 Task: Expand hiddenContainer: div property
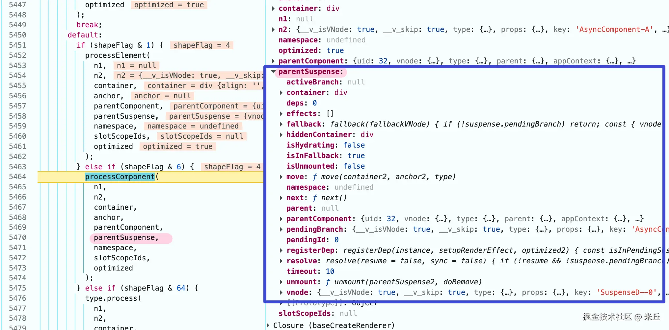[x=281, y=135]
